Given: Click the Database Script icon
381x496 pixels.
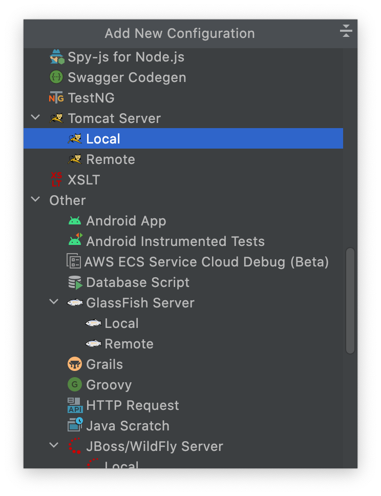Looking at the screenshot, I should click(x=75, y=282).
